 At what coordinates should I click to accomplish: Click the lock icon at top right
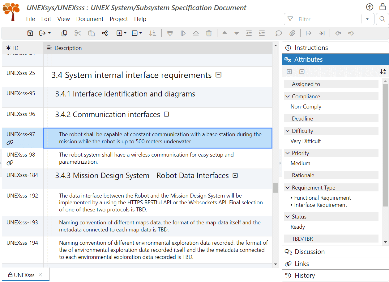pyautogui.click(x=383, y=7)
